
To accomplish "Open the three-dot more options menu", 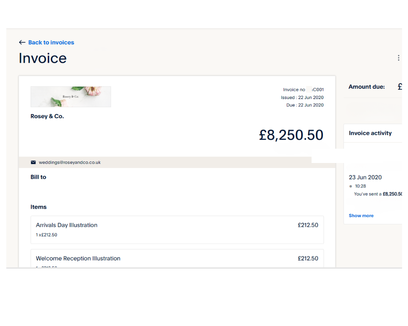I will coord(398,58).
